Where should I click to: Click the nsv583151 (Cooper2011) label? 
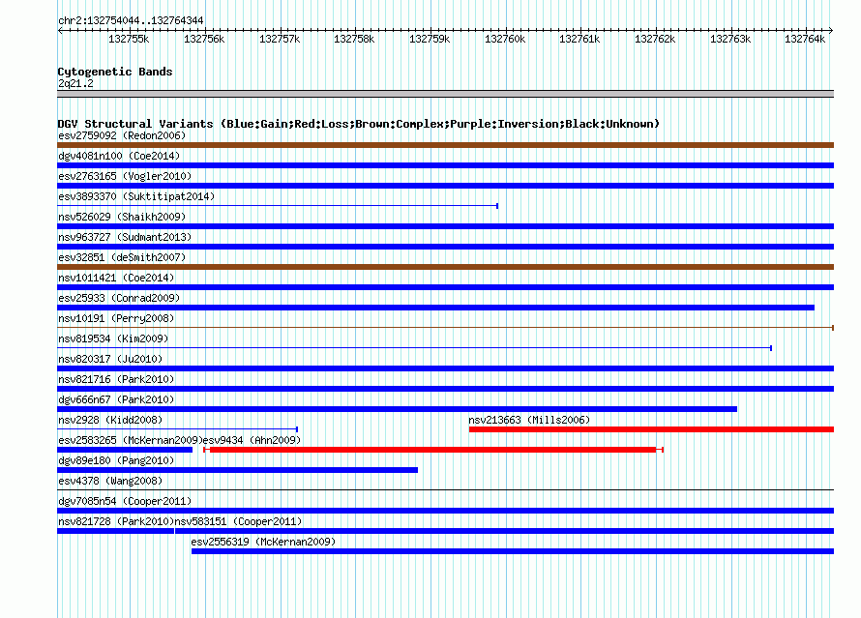[x=238, y=521]
